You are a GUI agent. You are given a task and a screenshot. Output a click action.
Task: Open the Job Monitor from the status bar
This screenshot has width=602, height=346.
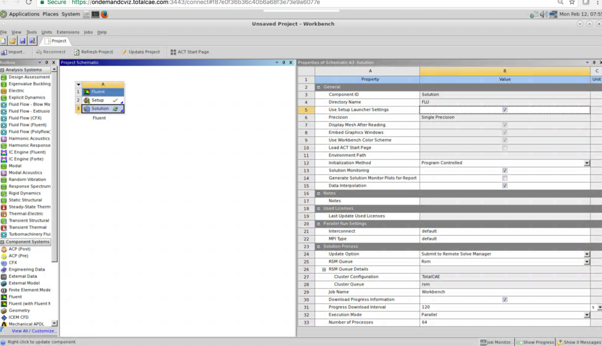[496, 341]
